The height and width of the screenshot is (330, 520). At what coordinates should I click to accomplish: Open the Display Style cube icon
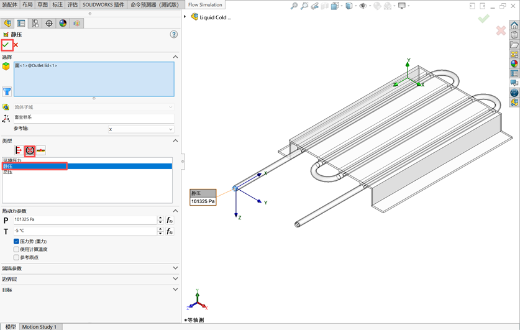coord(349,6)
